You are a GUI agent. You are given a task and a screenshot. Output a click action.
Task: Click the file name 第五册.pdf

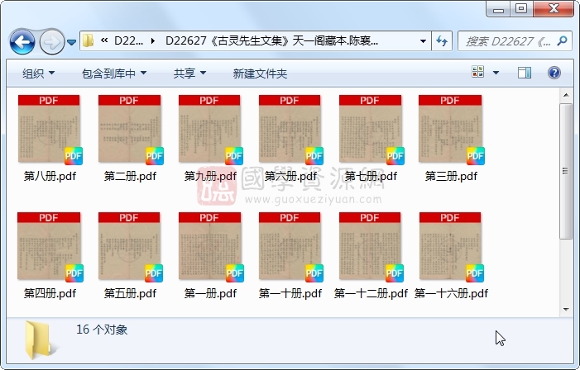point(130,293)
